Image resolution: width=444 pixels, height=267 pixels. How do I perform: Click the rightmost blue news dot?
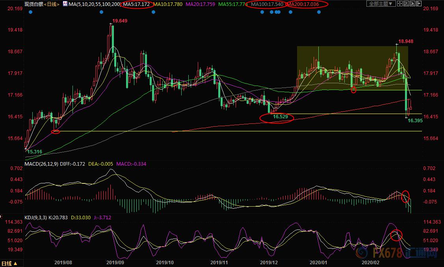click(319, 12)
